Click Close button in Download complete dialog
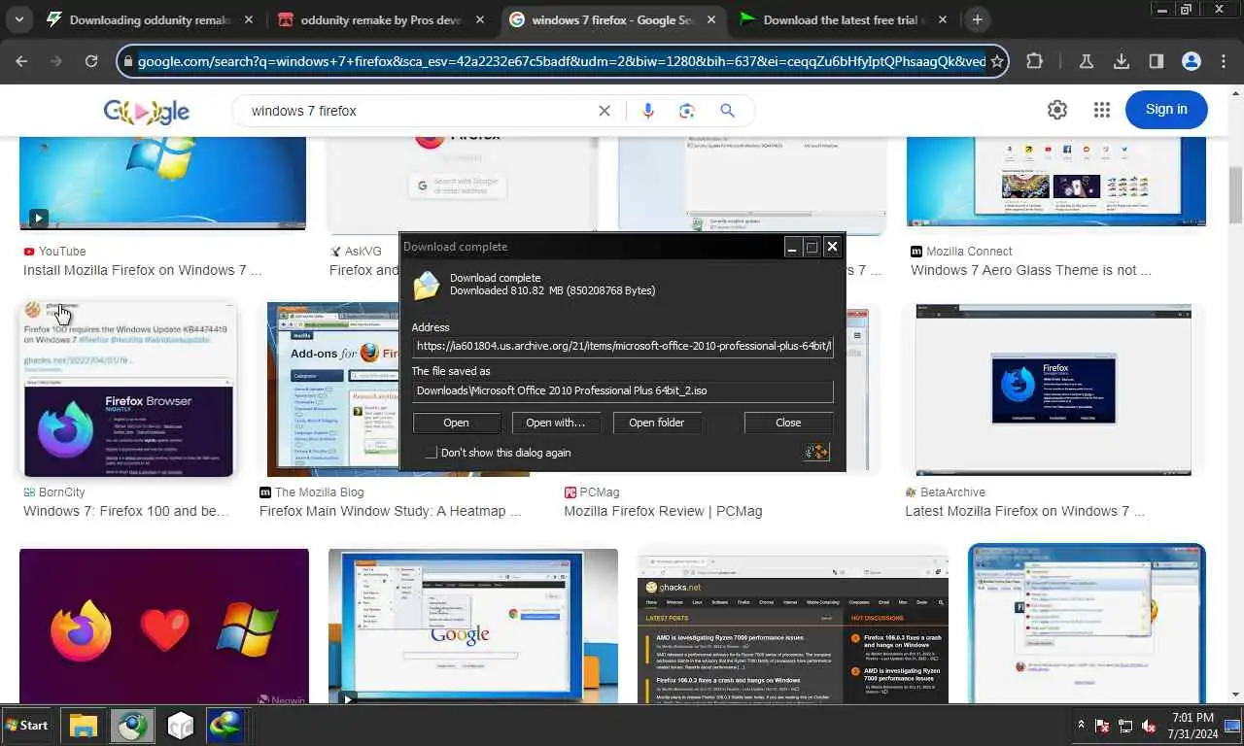 (788, 423)
